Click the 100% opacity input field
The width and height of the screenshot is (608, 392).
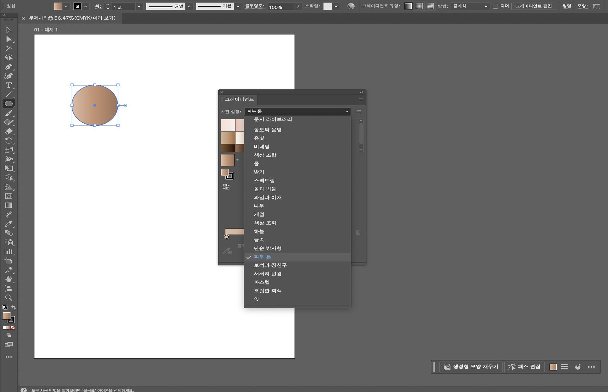click(x=279, y=7)
